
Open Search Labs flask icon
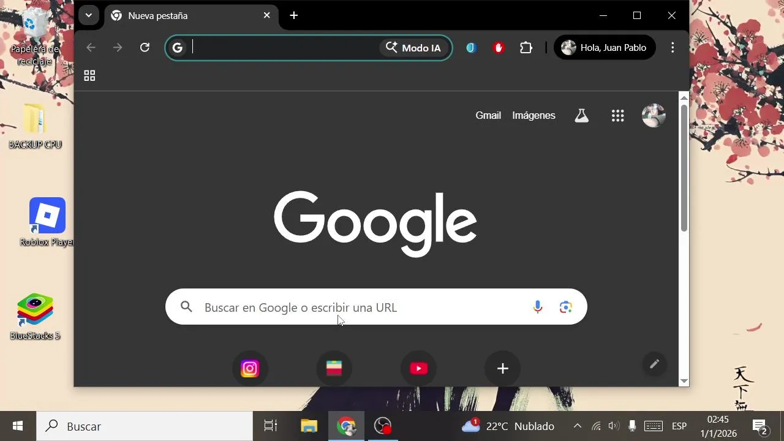(581, 115)
